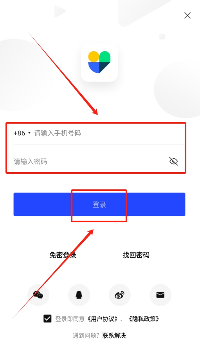Open the 《用户协议》 link
This screenshot has height=351, width=200.
102,319
